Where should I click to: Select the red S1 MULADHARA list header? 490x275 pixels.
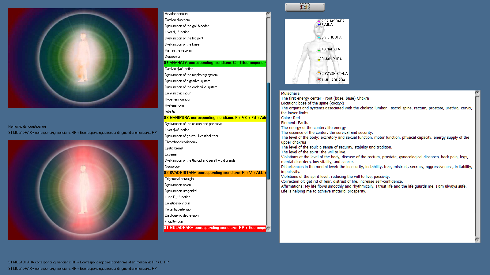pos(215,228)
